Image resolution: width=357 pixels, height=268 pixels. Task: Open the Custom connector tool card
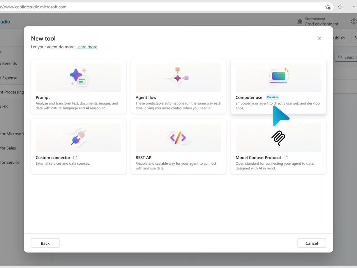coord(79,146)
